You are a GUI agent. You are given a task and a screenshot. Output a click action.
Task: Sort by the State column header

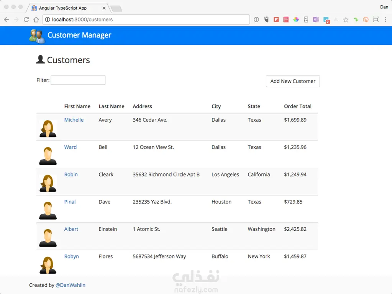pos(254,106)
